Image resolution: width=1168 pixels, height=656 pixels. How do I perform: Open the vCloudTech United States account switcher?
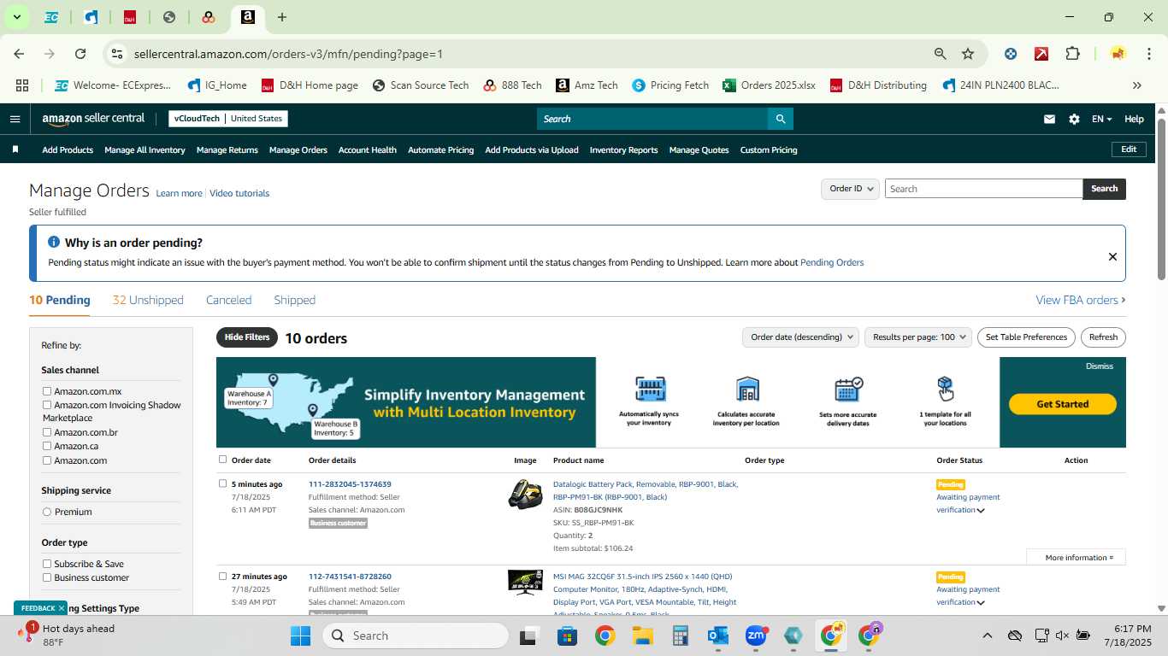pos(228,119)
